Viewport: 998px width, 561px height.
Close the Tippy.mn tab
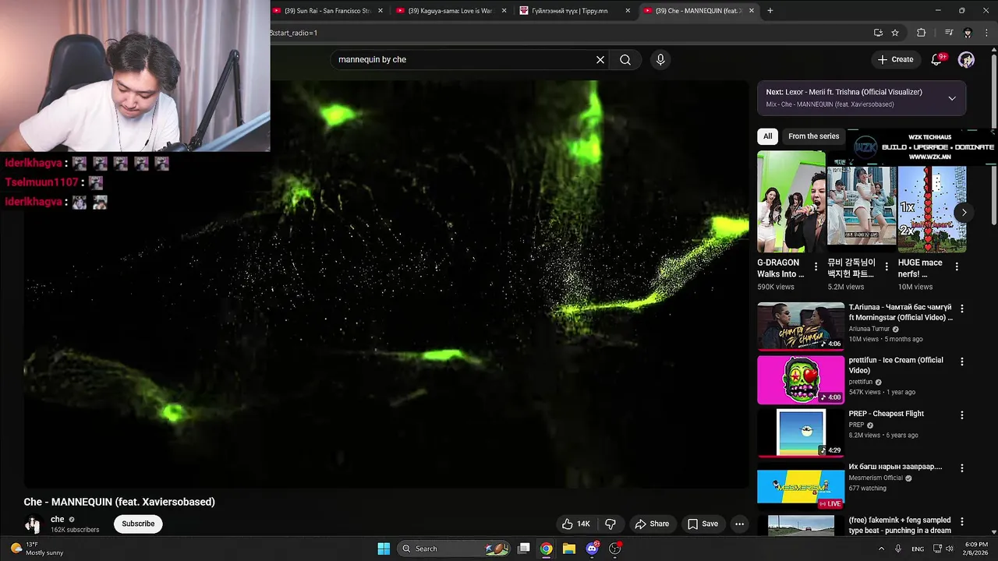pyautogui.click(x=628, y=11)
